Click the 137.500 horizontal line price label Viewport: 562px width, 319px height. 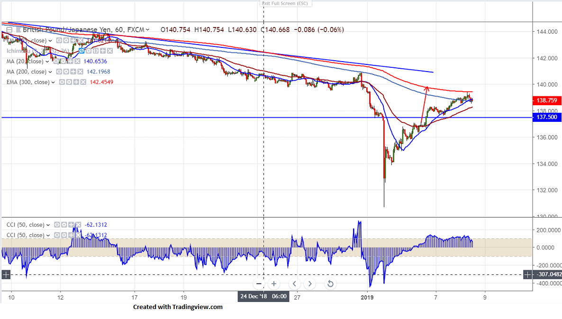point(546,117)
